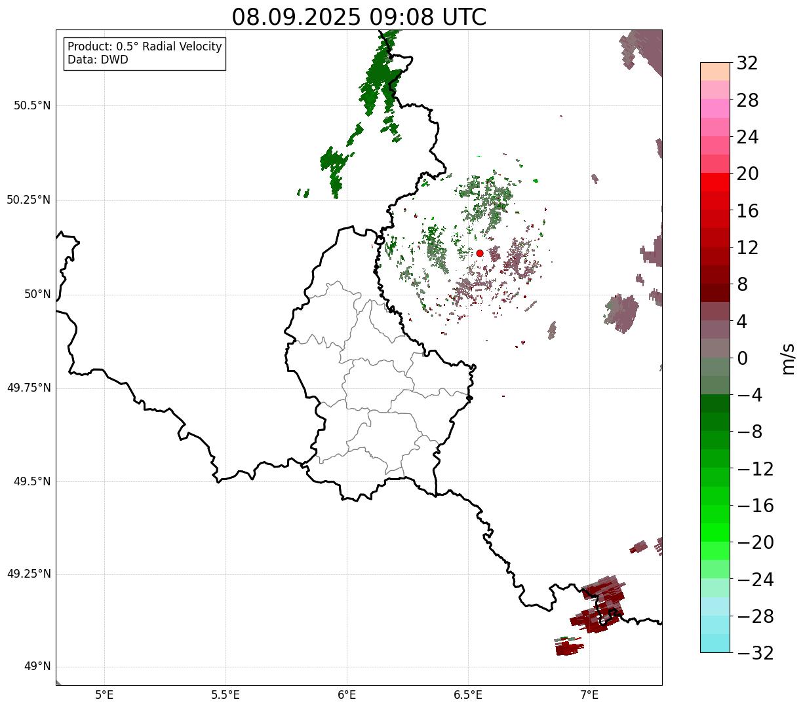The image size is (803, 708).
Task: Click the "7°E" longitude label
Action: coord(589,694)
